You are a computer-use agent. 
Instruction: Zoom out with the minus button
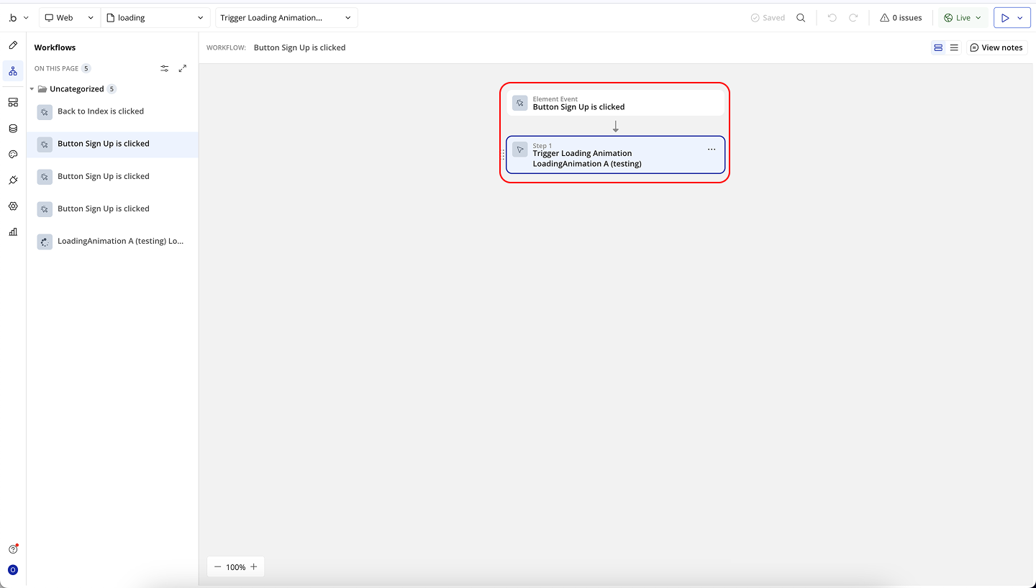[x=217, y=567]
